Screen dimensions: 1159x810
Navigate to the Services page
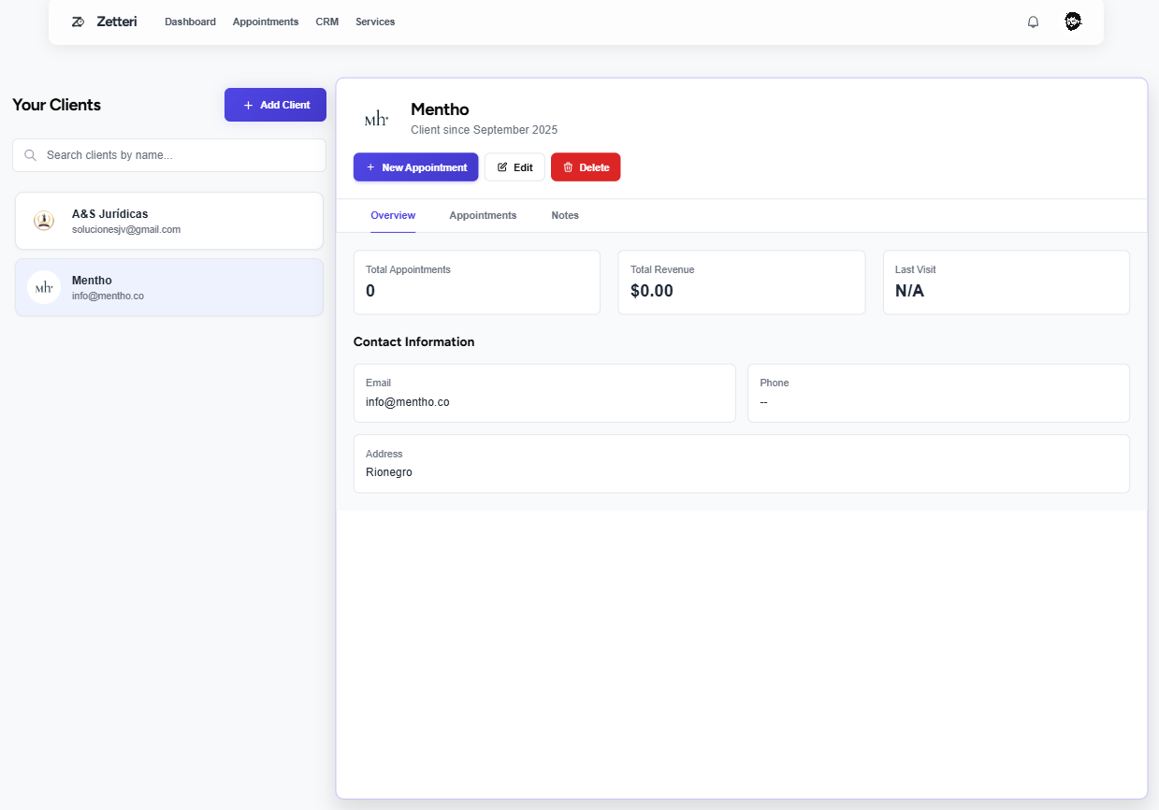[x=375, y=22]
